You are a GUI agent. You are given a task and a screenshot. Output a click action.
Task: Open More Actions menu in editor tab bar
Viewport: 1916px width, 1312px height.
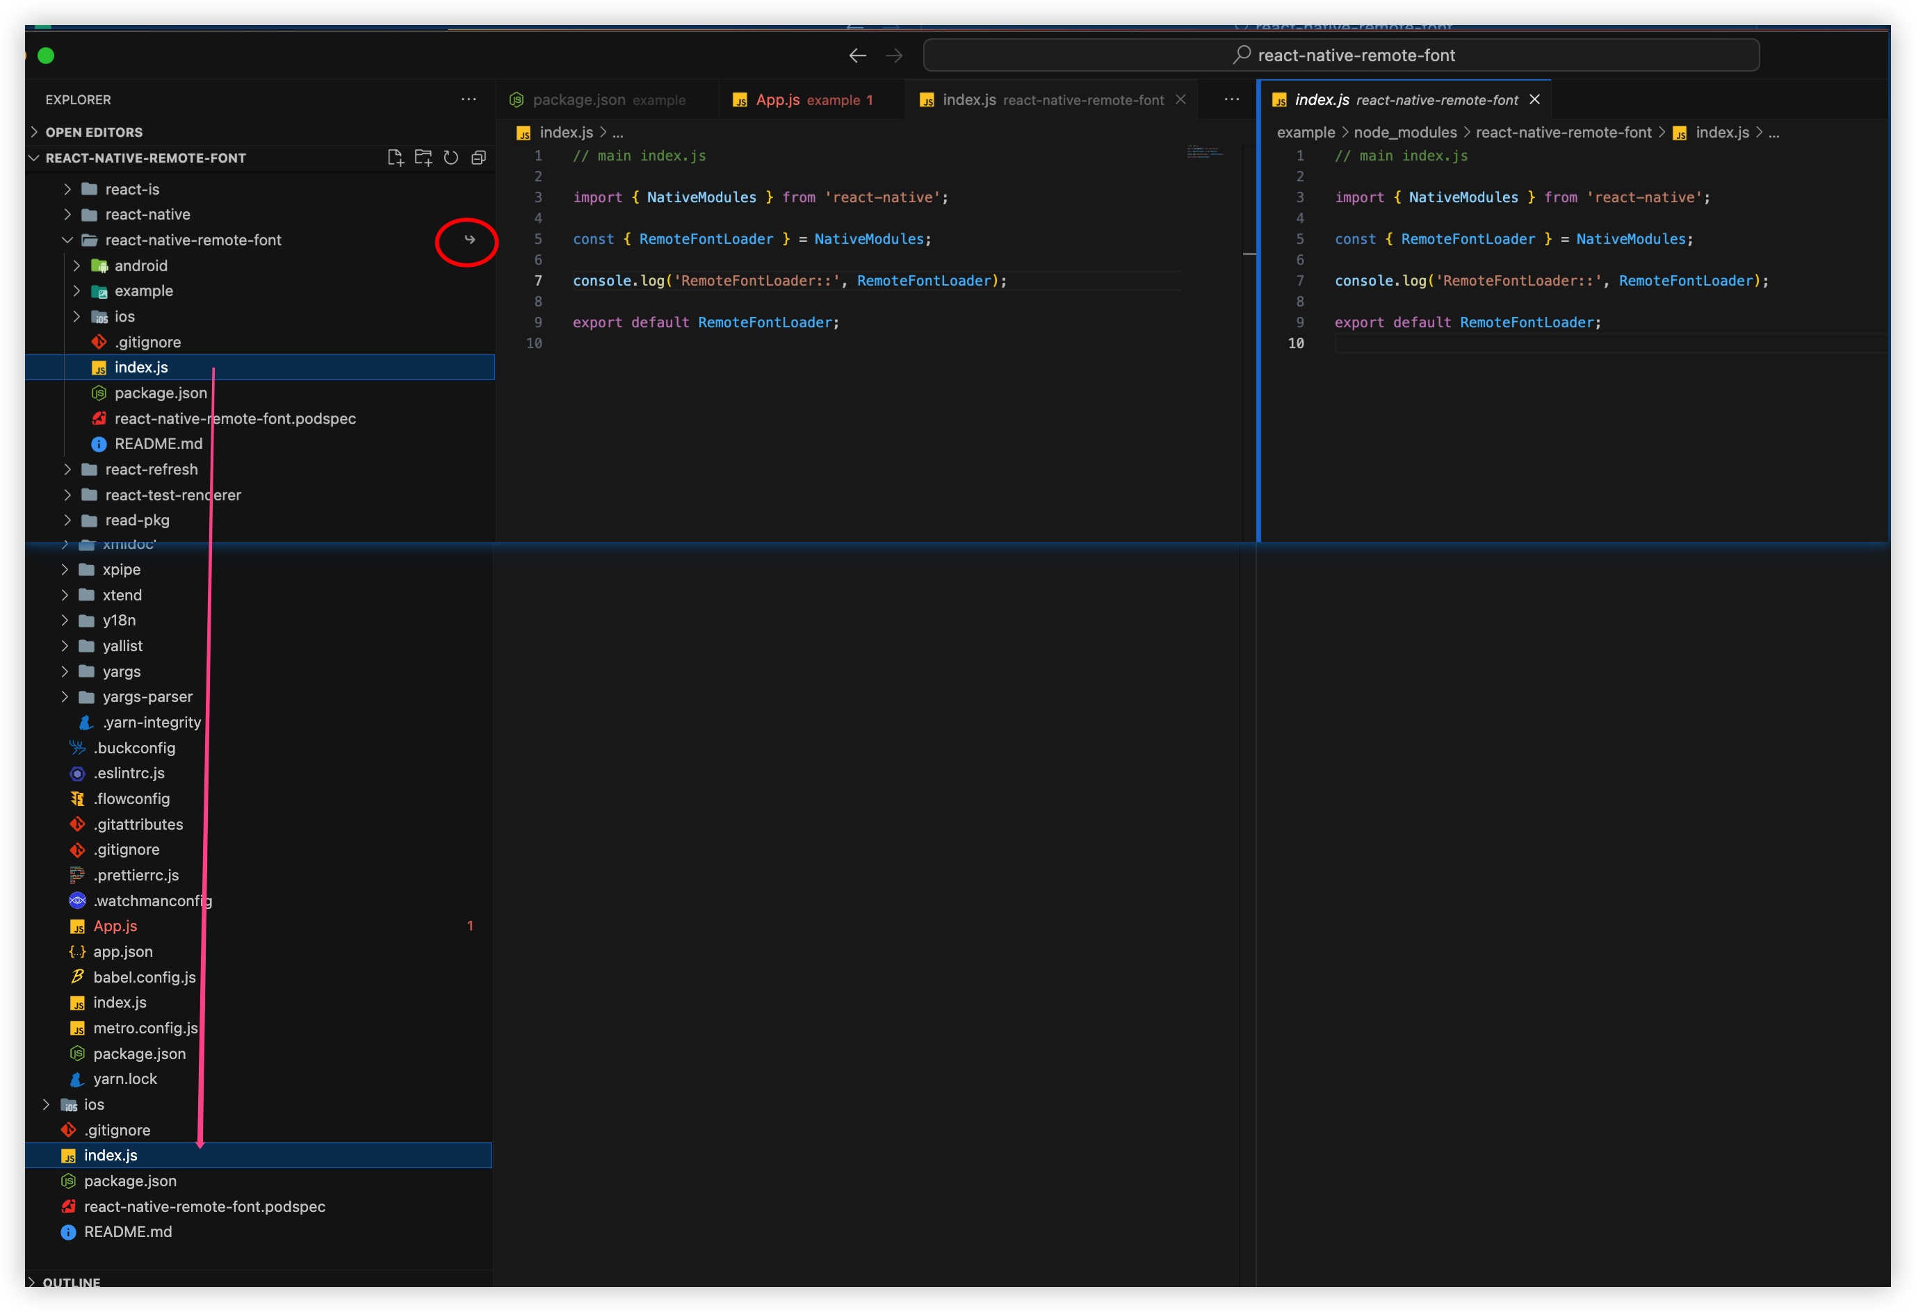pos(1231,99)
